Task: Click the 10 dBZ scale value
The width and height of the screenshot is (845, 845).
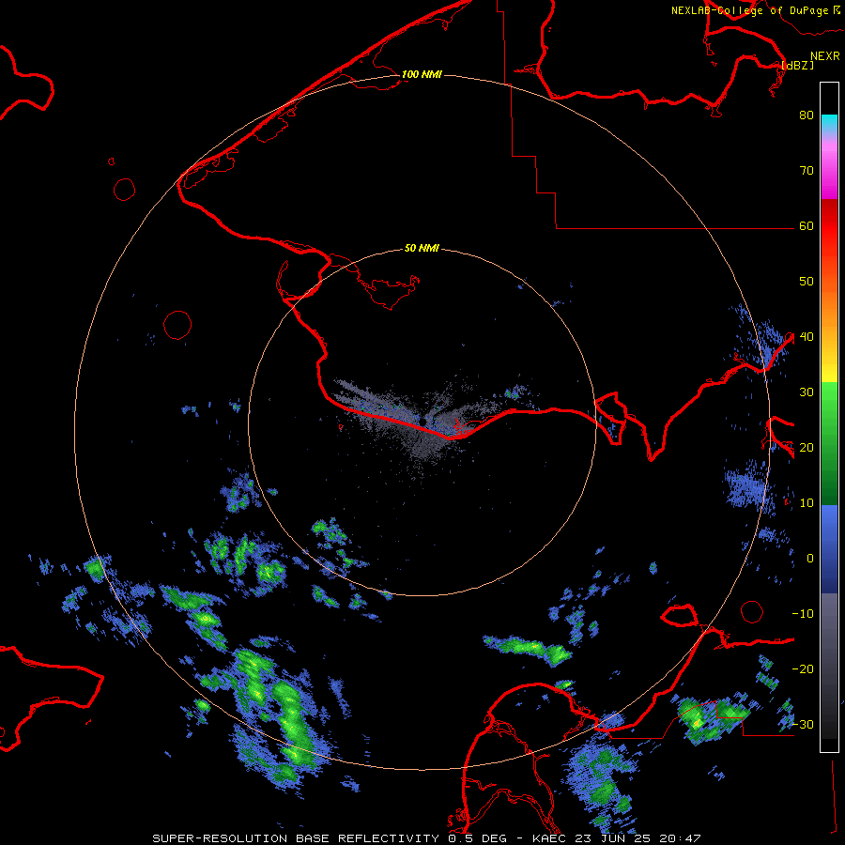Action: click(x=807, y=503)
